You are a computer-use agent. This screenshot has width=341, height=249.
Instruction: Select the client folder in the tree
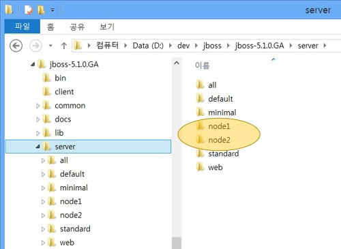pyautogui.click(x=64, y=91)
